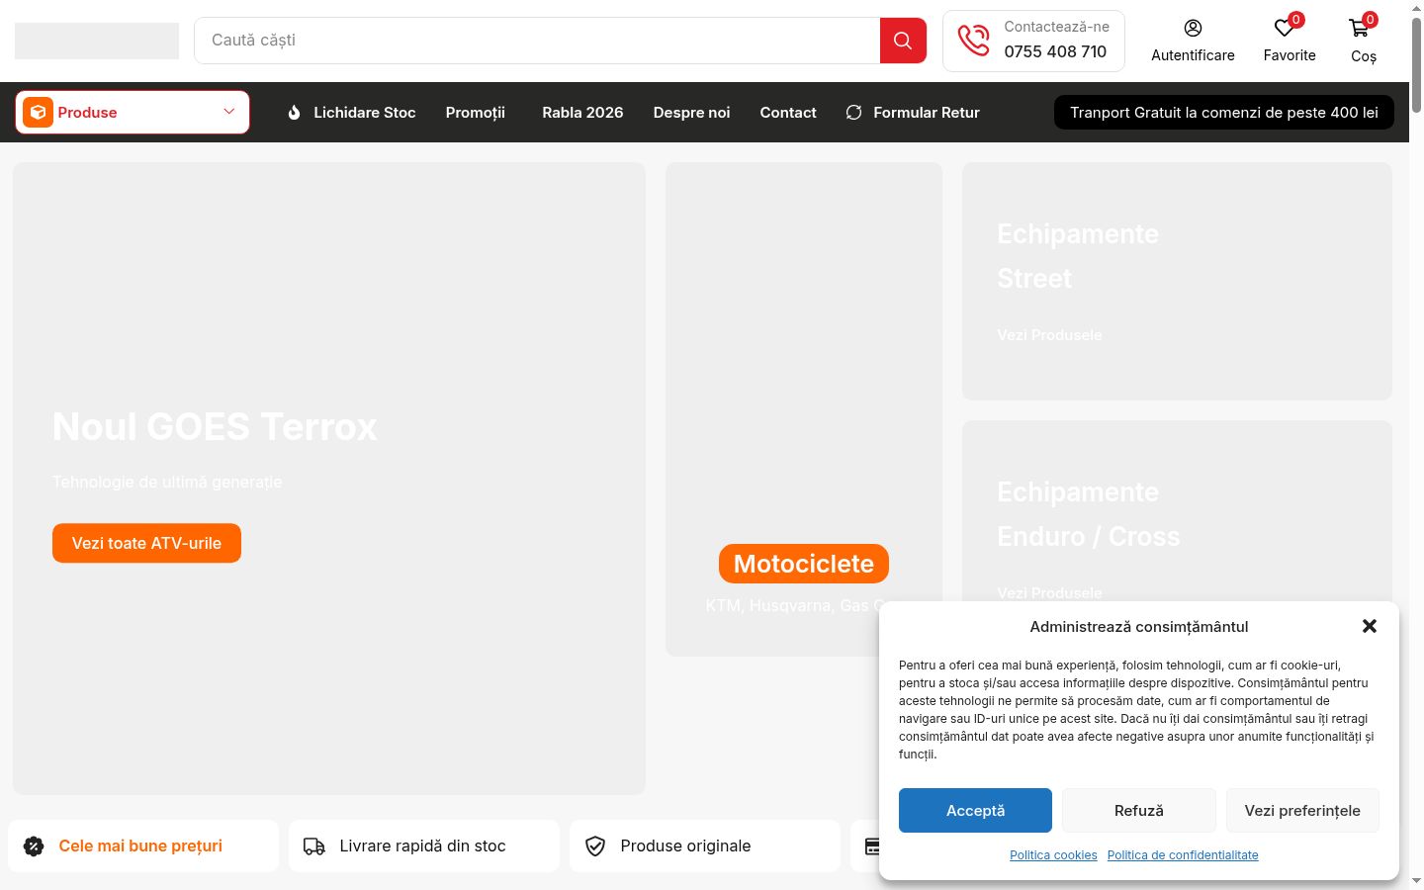Image resolution: width=1424 pixels, height=890 pixels.
Task: Open Lichidare Stoc menu item
Action: 365,113
